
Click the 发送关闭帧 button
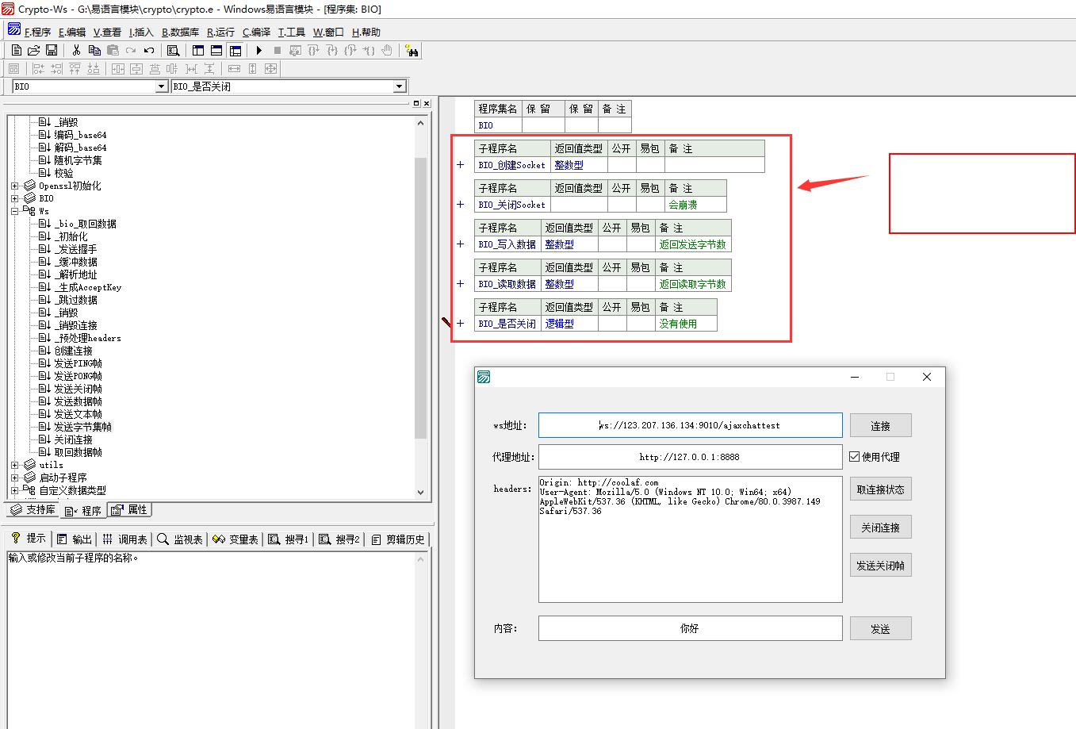pos(880,565)
